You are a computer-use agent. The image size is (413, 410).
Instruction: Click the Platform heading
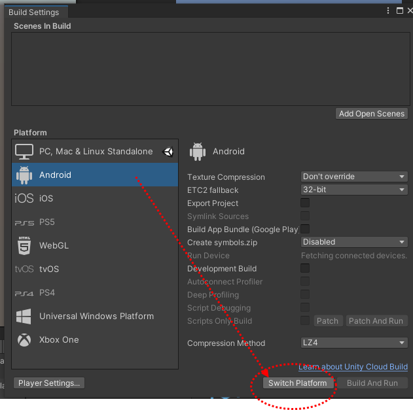pyautogui.click(x=30, y=132)
